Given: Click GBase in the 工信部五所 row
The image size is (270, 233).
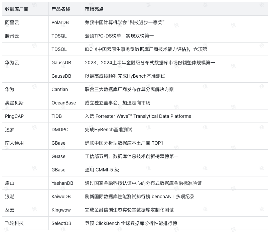Looking at the screenshot, I should click(58, 156).
